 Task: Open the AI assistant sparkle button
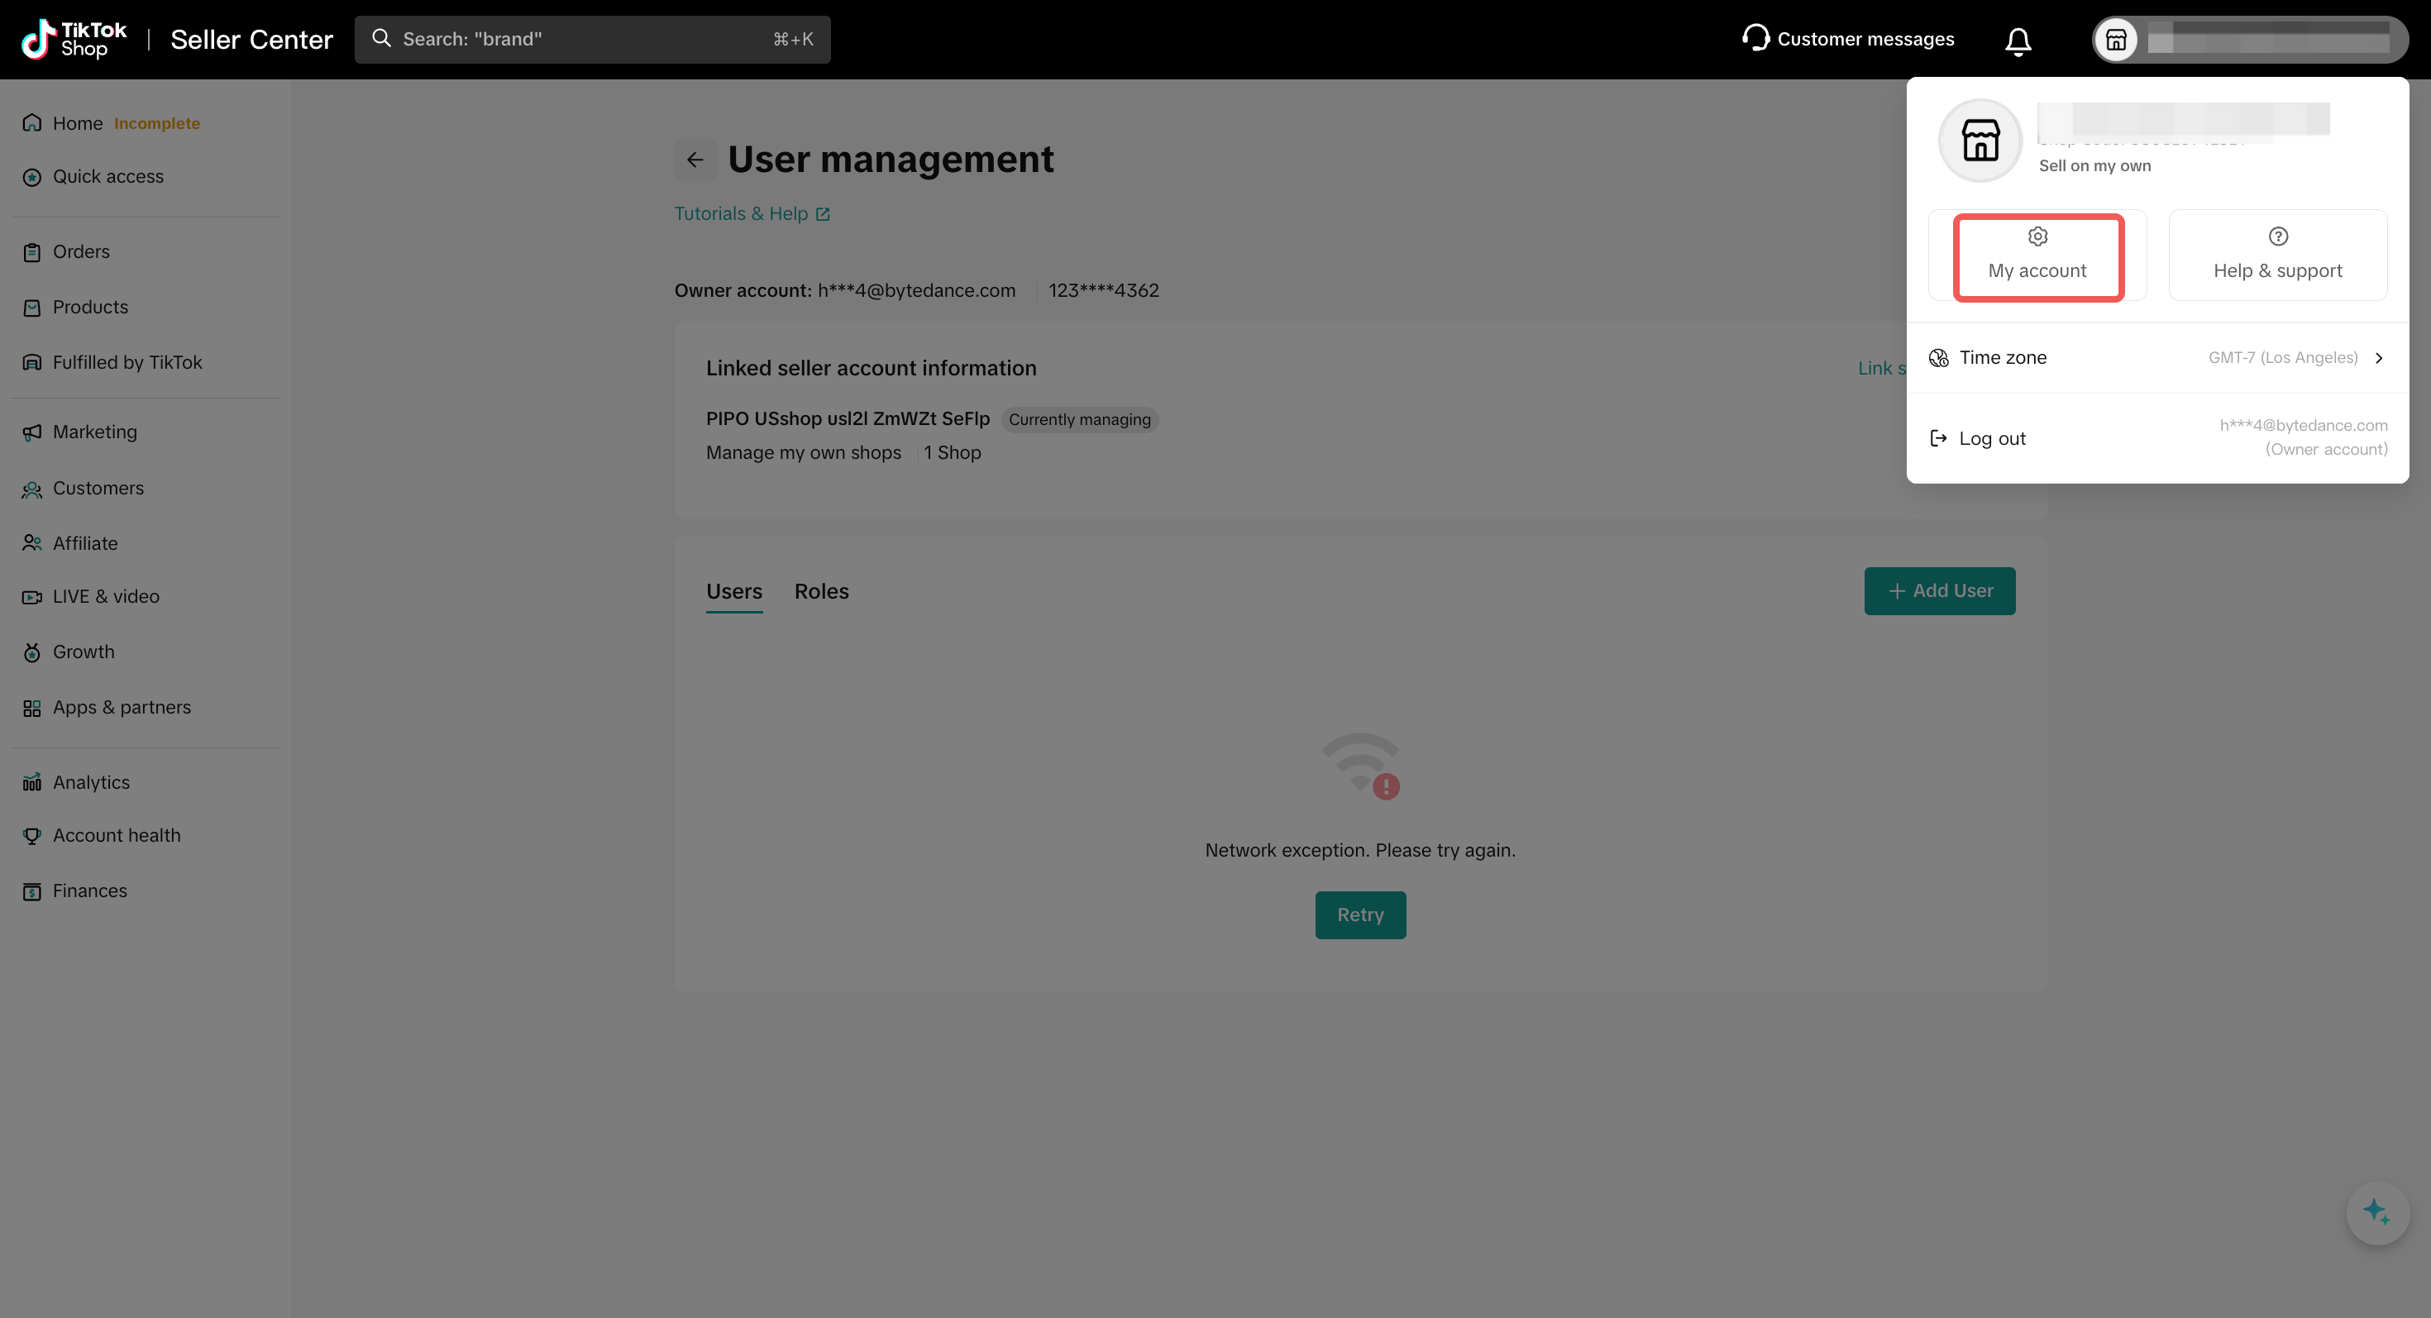click(x=2376, y=1212)
